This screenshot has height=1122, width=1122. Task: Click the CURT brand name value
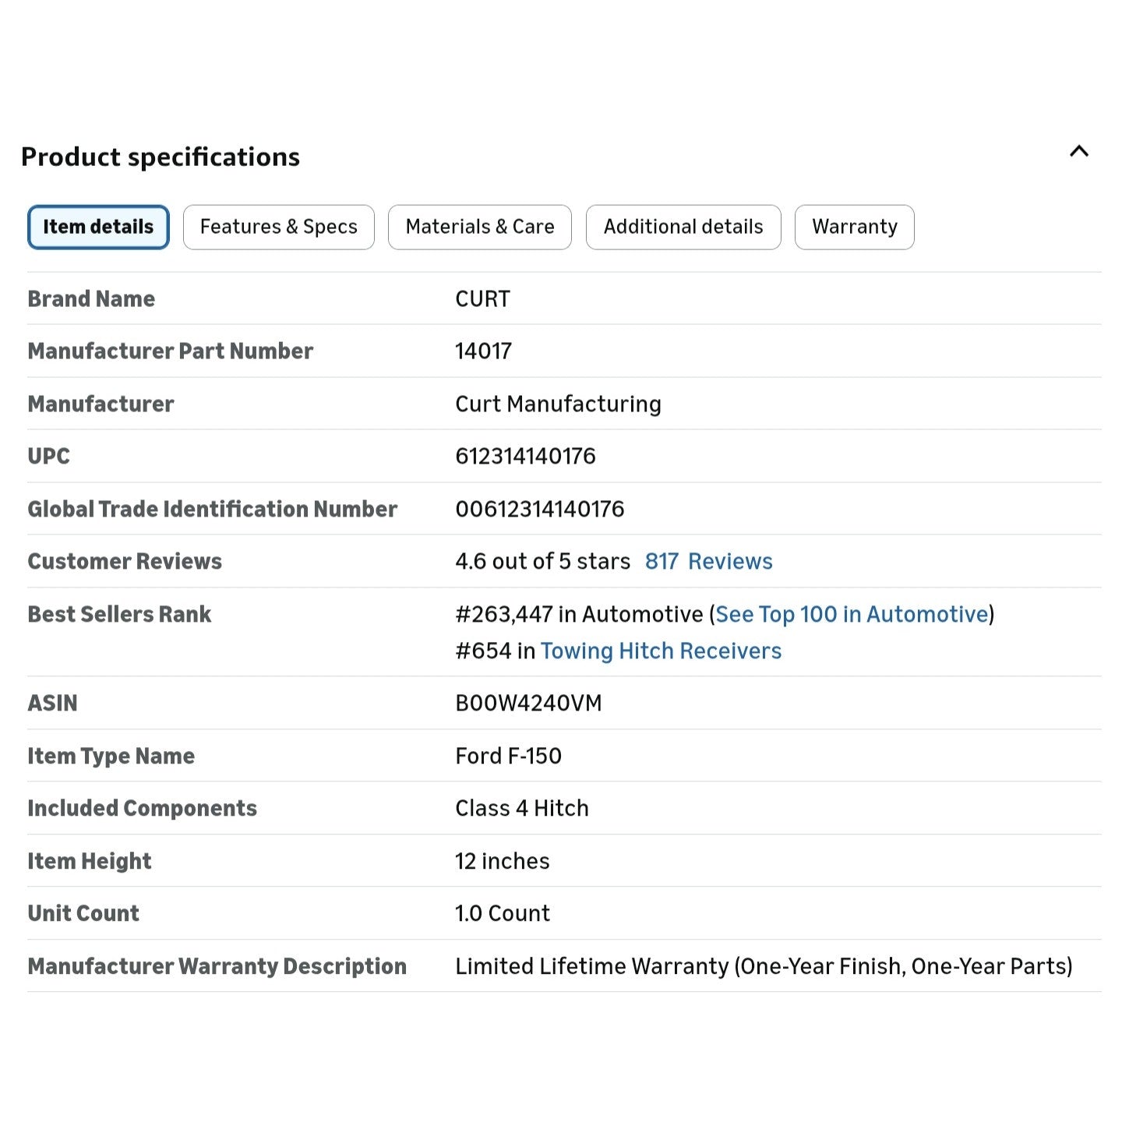pyautogui.click(x=482, y=298)
